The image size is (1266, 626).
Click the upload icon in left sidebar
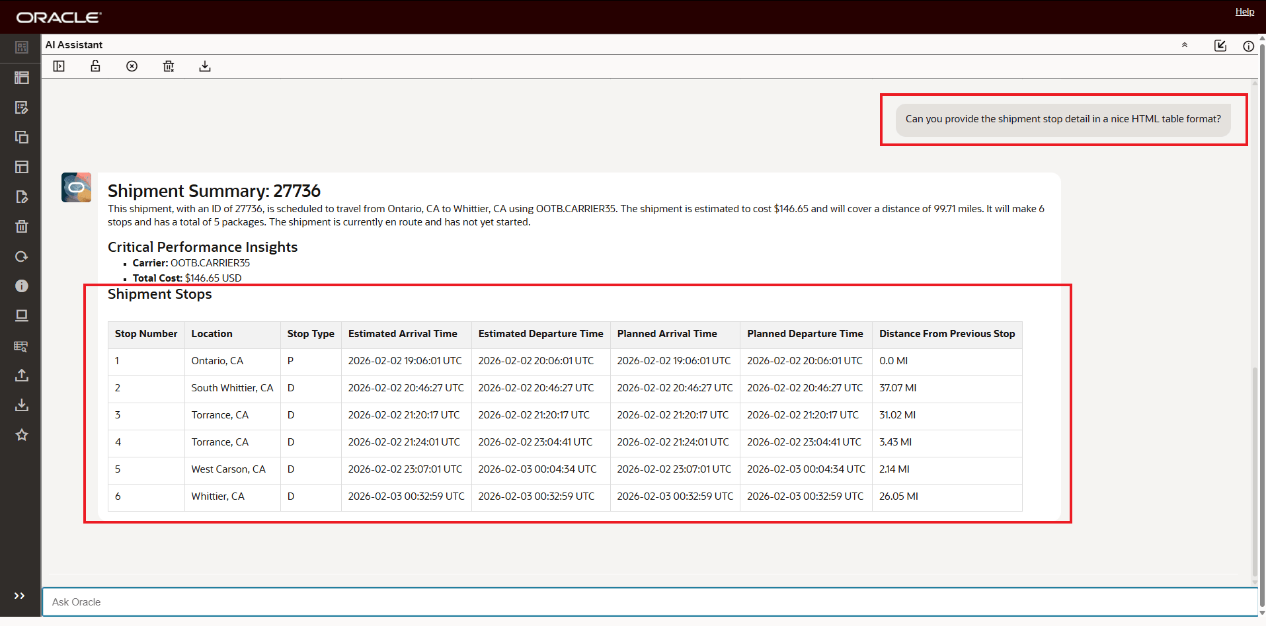tap(21, 375)
